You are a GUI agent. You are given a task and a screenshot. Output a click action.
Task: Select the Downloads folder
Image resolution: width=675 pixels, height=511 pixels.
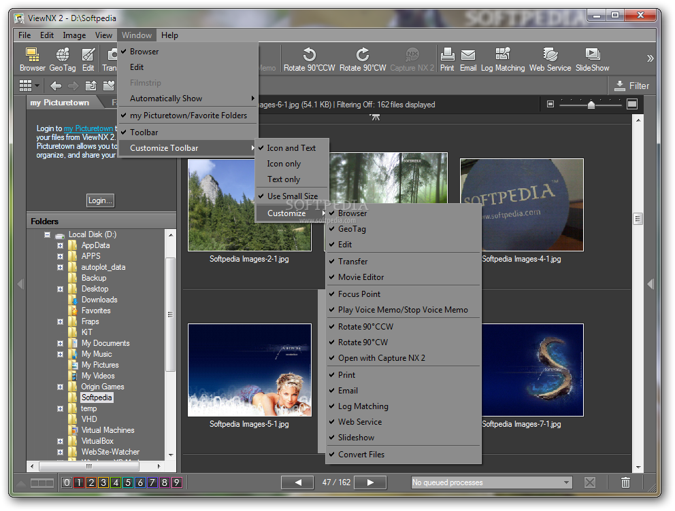[99, 300]
